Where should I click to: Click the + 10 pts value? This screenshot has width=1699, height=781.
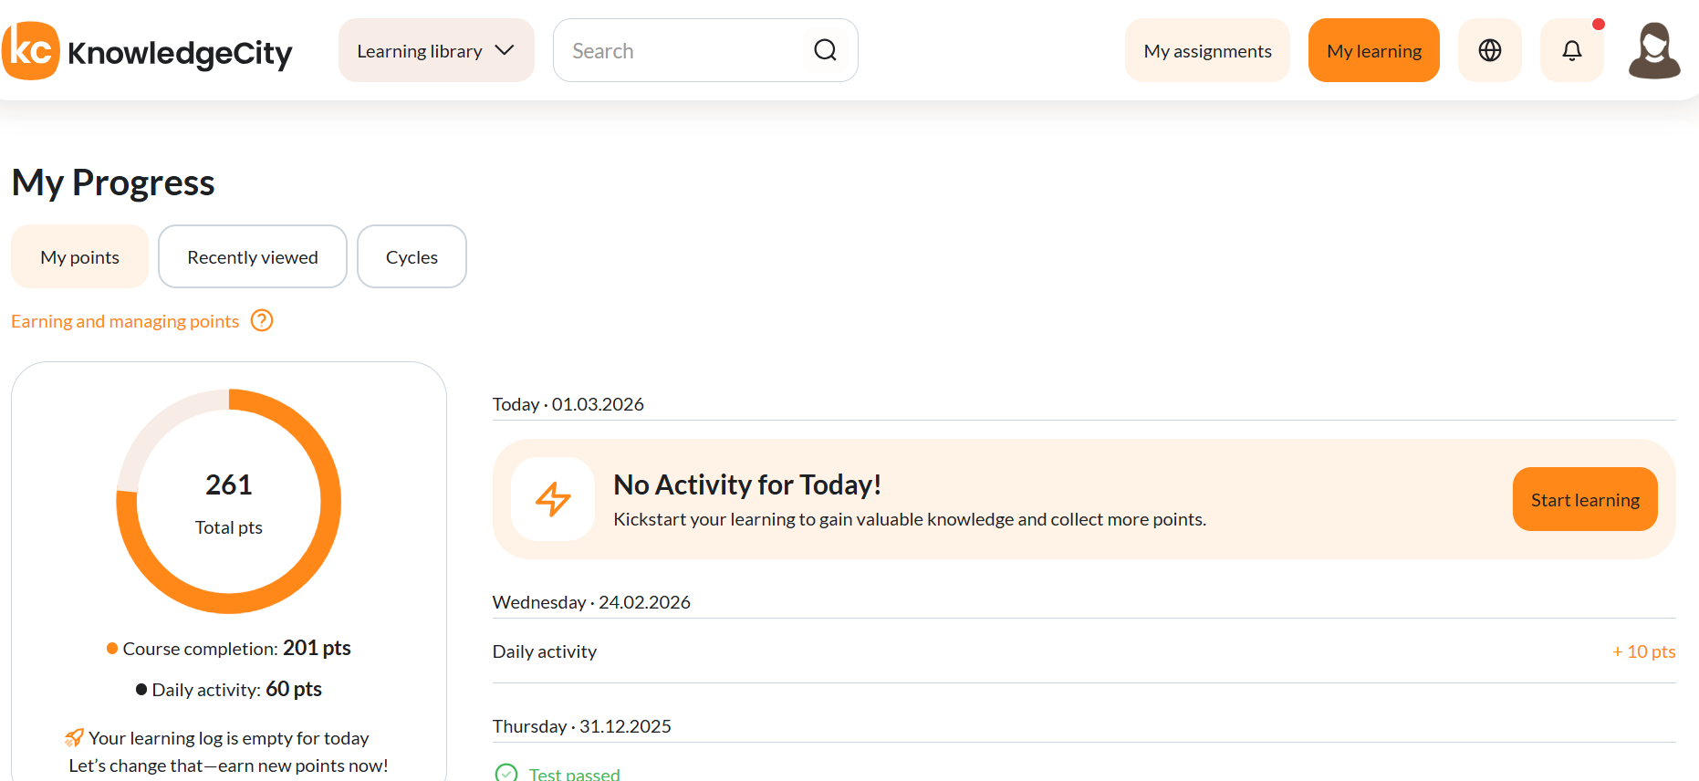[x=1643, y=651]
